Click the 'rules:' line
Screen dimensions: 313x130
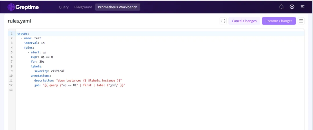(x=29, y=48)
